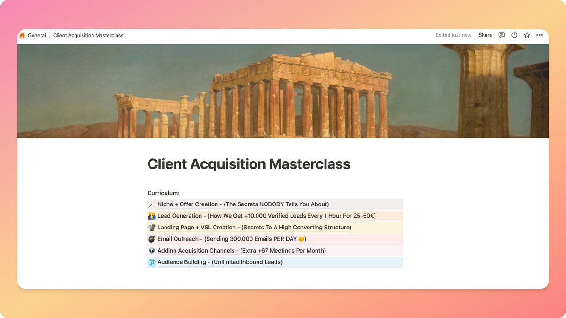Click the globe emoji on Audience Building row
566x318 pixels.
(152, 262)
